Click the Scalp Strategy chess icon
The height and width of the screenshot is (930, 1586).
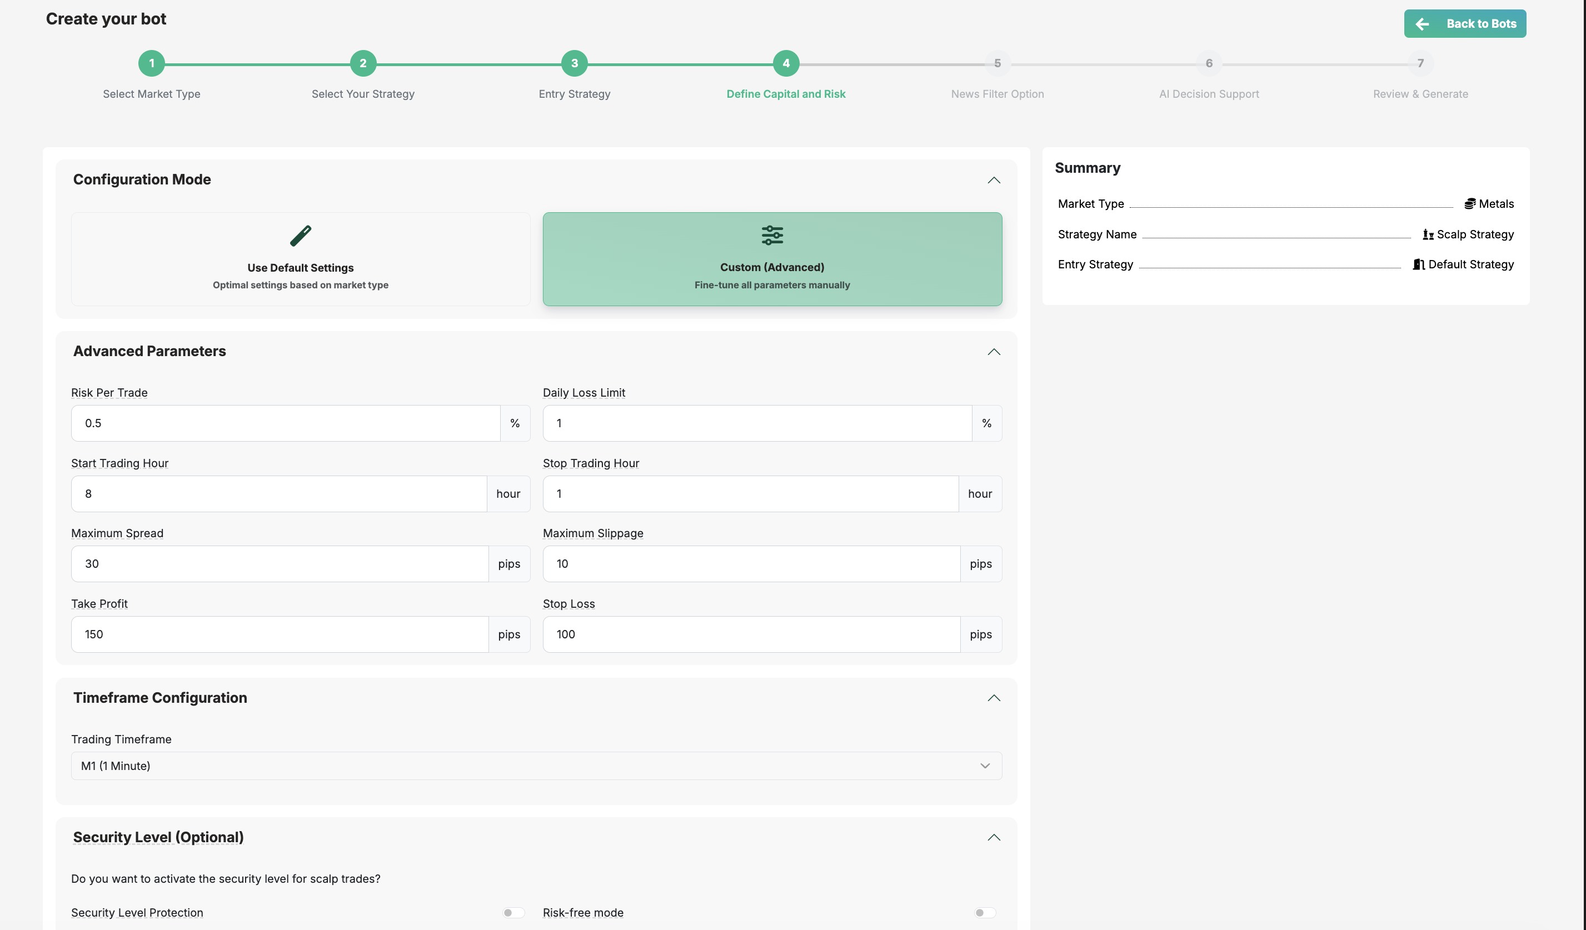point(1428,234)
